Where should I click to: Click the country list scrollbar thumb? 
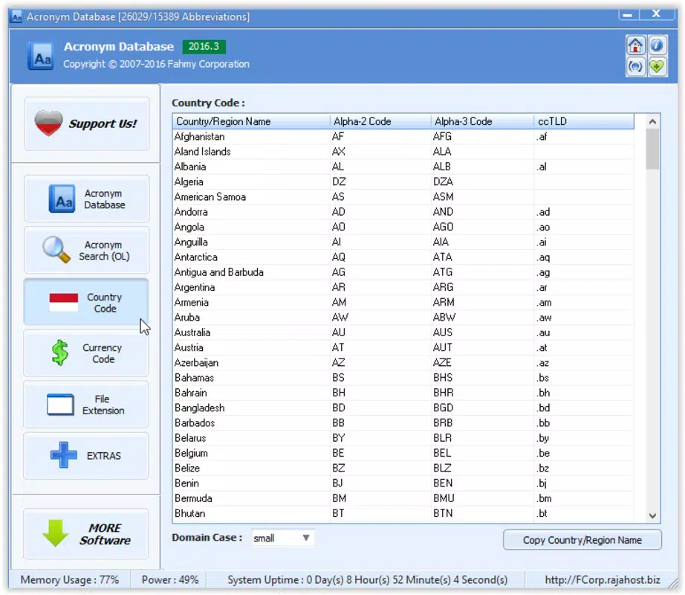(652, 149)
